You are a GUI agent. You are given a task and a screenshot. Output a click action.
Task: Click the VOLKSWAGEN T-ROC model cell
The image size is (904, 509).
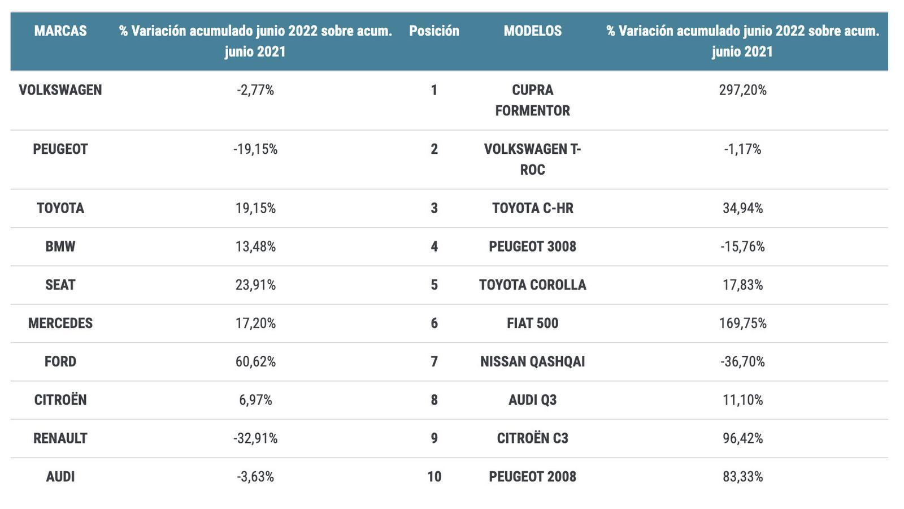533,159
